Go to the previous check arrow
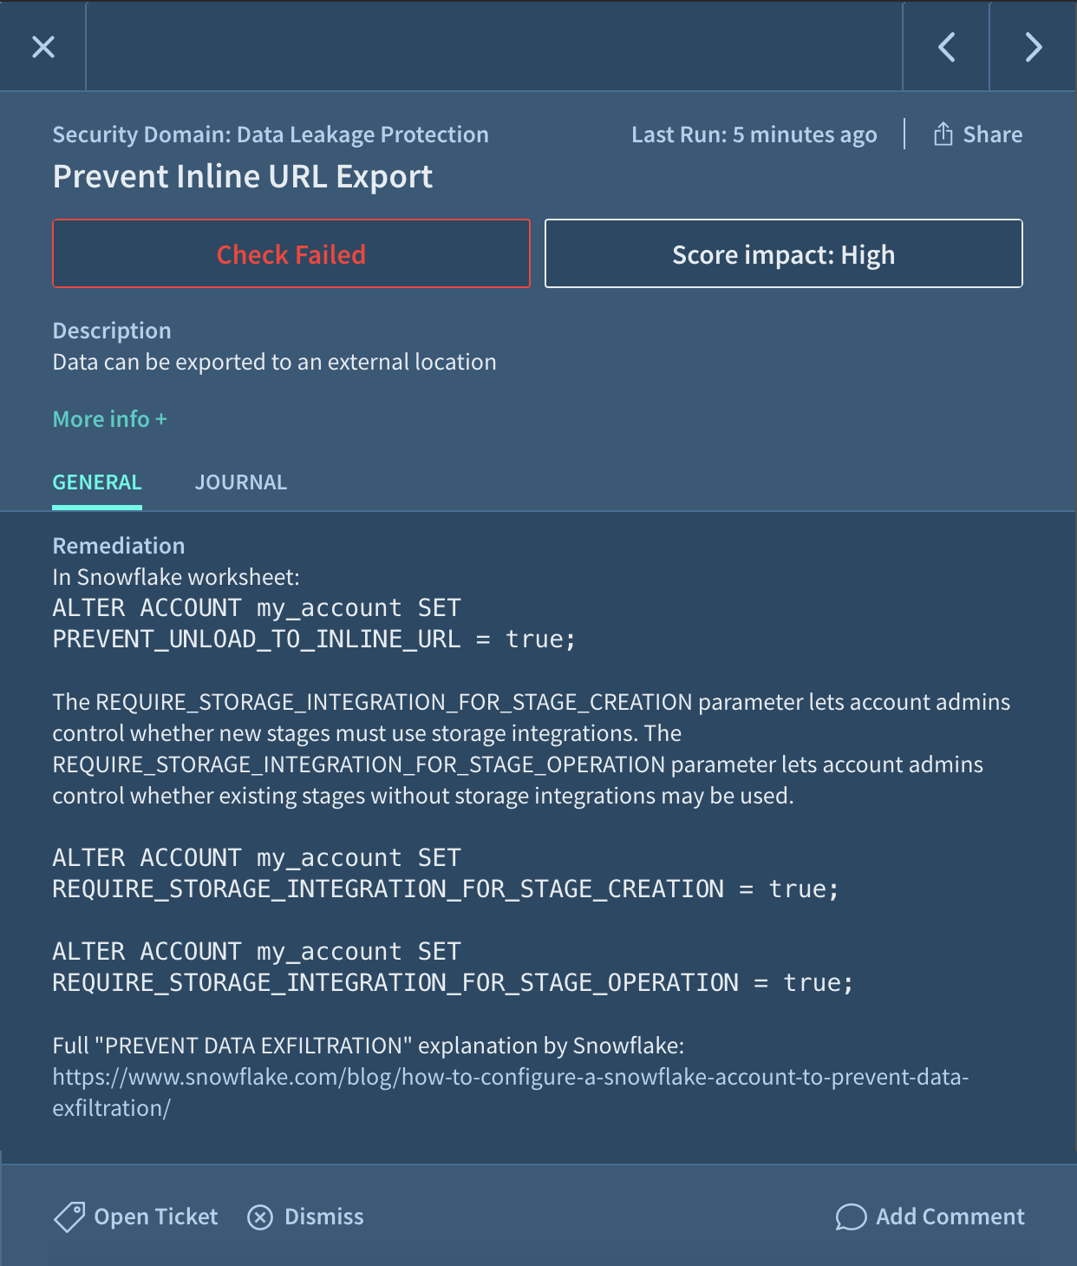 point(947,47)
